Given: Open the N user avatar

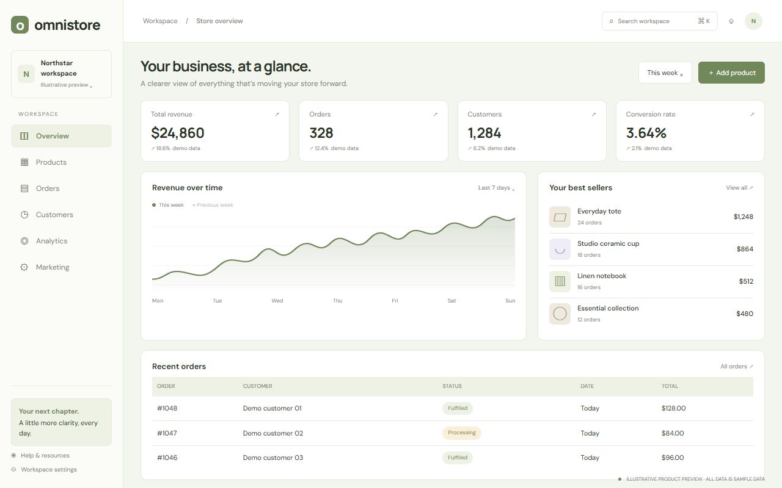Looking at the screenshot, I should pos(753,21).
